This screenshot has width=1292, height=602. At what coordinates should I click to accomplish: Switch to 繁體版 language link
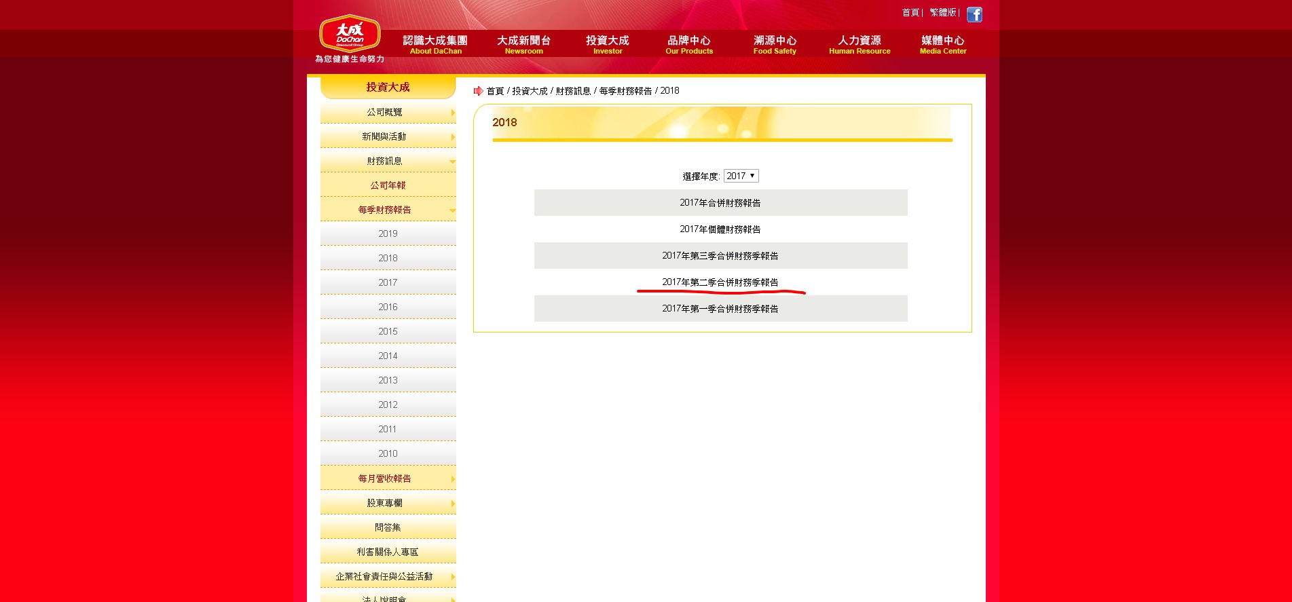tap(942, 12)
